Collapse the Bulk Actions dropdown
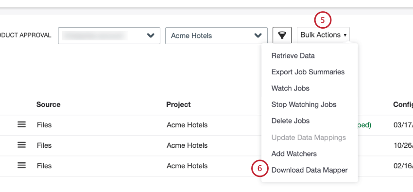 (x=323, y=35)
